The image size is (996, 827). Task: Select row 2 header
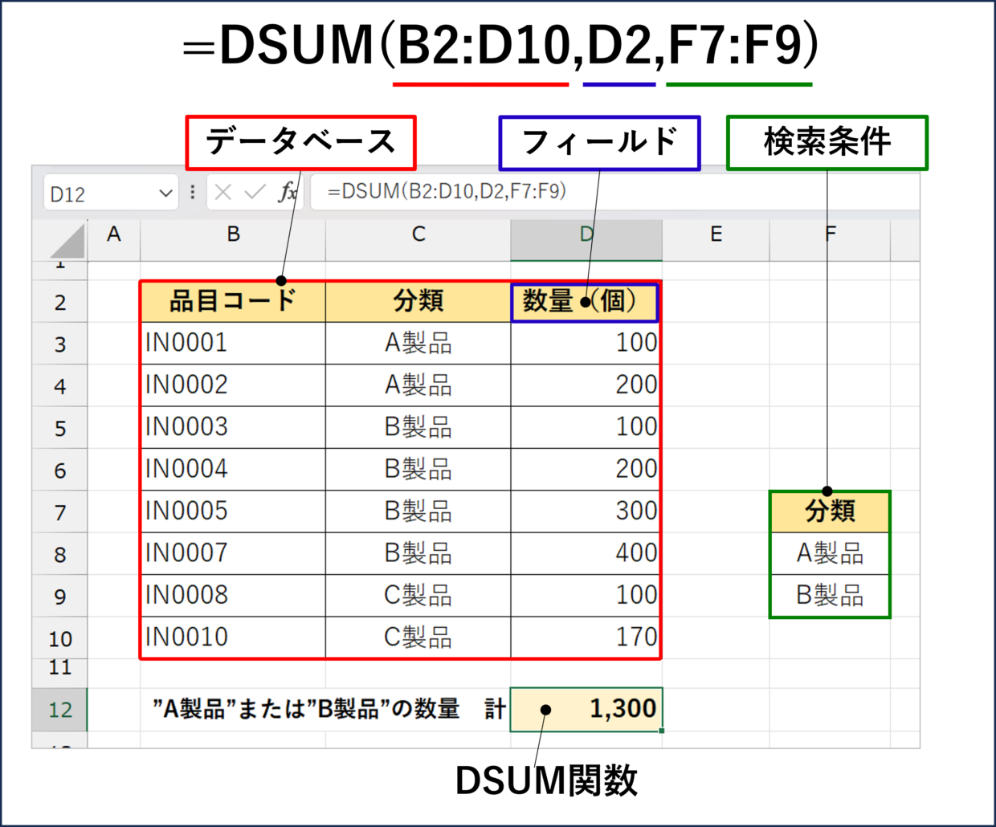click(60, 303)
